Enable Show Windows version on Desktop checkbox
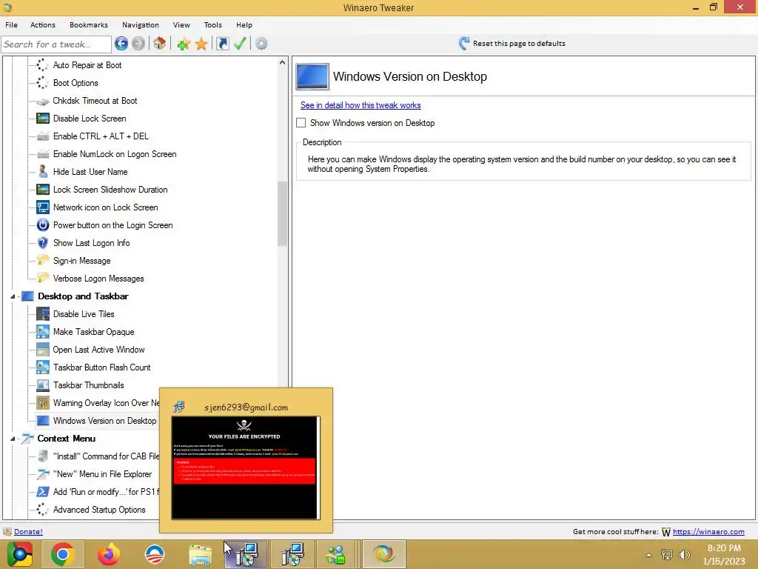The height and width of the screenshot is (569, 758). pos(301,123)
